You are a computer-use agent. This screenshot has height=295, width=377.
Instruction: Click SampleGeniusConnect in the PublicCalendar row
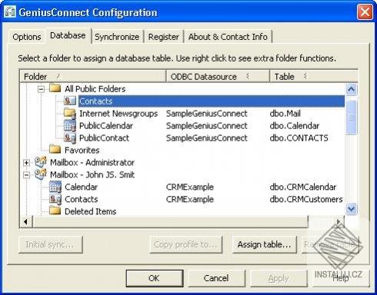(207, 125)
